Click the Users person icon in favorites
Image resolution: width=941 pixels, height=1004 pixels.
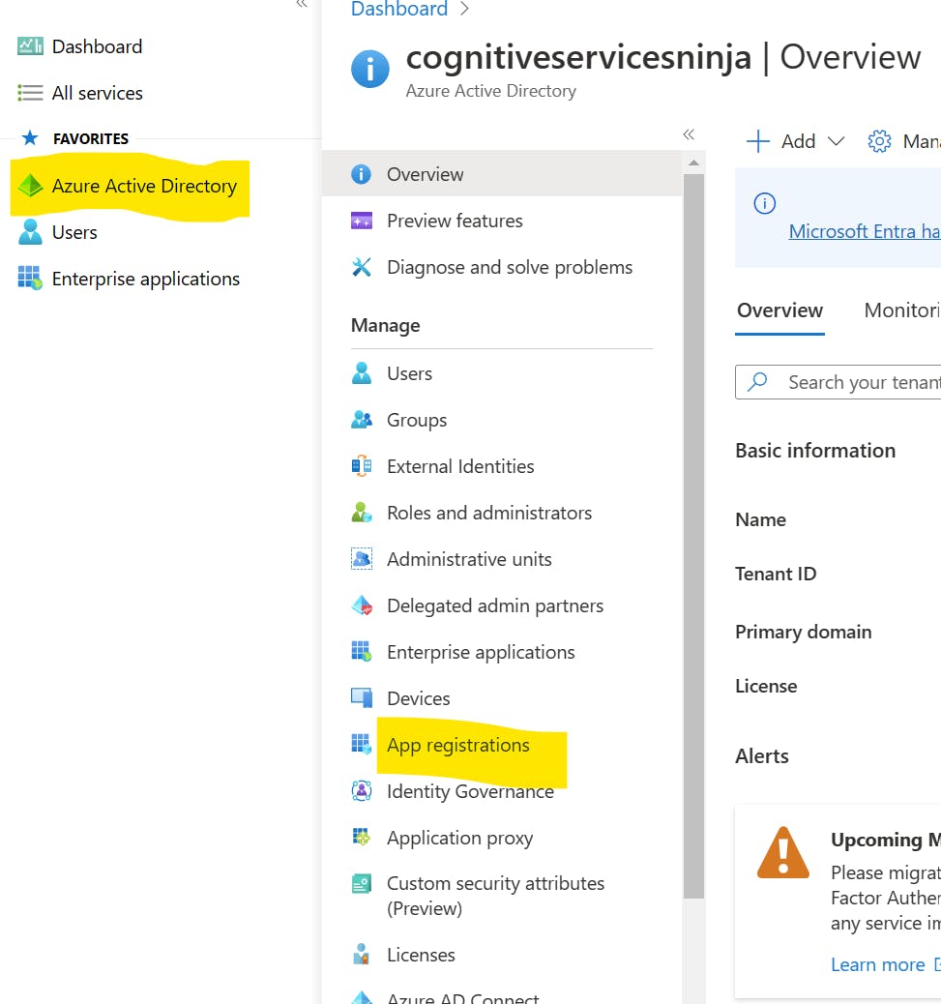click(x=30, y=232)
